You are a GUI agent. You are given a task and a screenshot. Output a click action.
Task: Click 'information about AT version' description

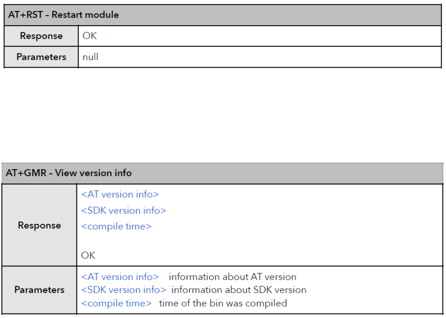(x=232, y=277)
